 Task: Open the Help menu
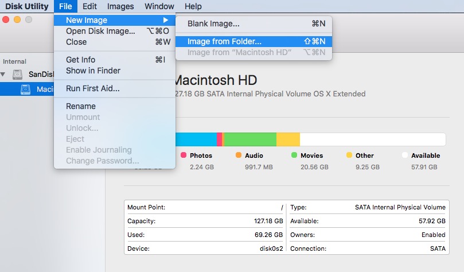coord(193,6)
